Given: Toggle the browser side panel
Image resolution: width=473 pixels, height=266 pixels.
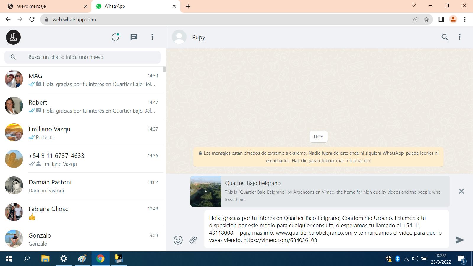Looking at the screenshot, I should coord(441,19).
